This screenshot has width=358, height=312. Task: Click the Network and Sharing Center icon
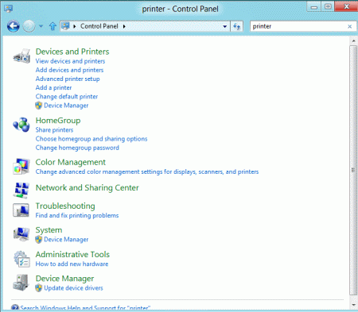[x=21, y=190]
